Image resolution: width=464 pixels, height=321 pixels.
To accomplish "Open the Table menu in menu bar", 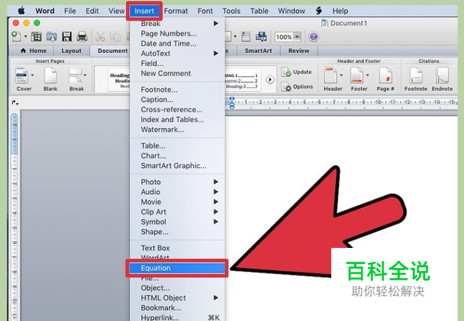I will tap(259, 11).
